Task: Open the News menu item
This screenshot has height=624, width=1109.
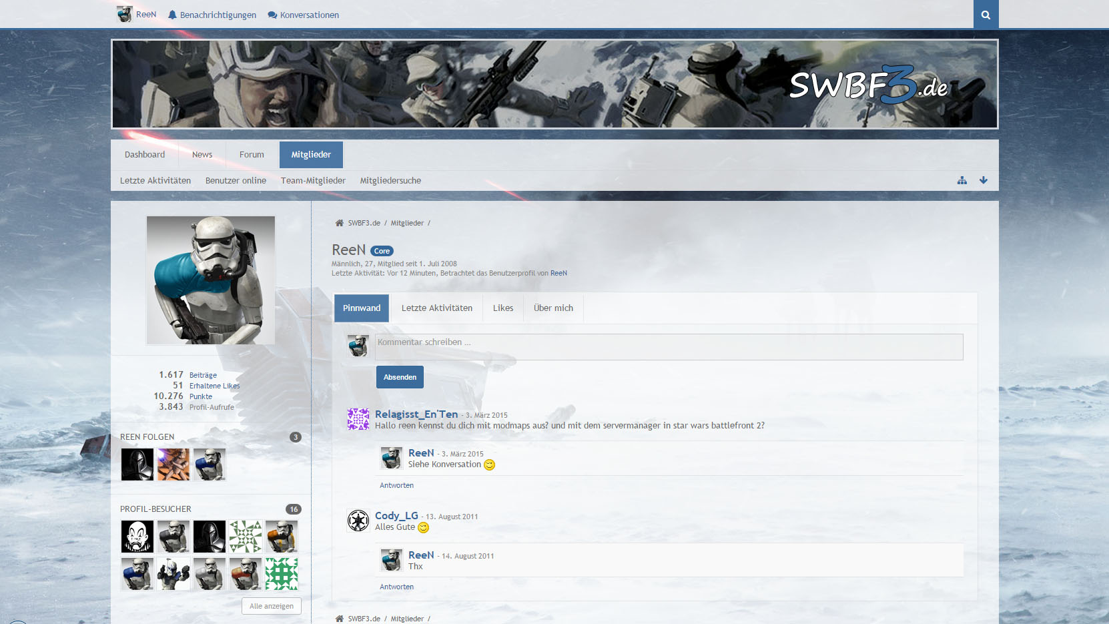Action: pyautogui.click(x=202, y=155)
